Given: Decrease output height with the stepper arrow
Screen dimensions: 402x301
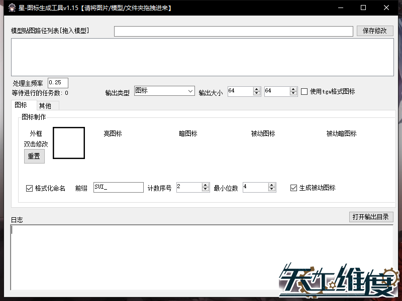Looking at the screenshot, I should pos(292,93).
